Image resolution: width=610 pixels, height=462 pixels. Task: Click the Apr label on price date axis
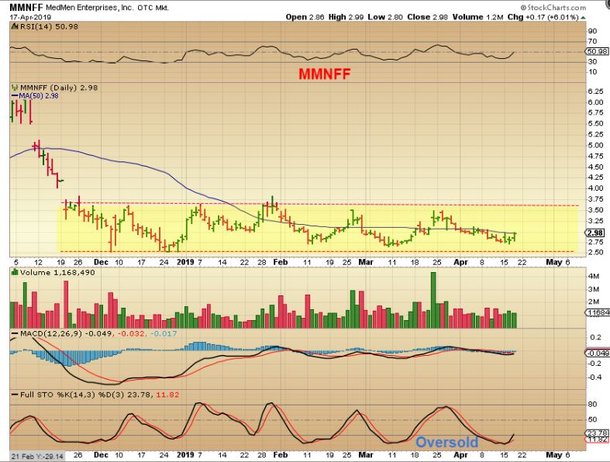point(461,262)
